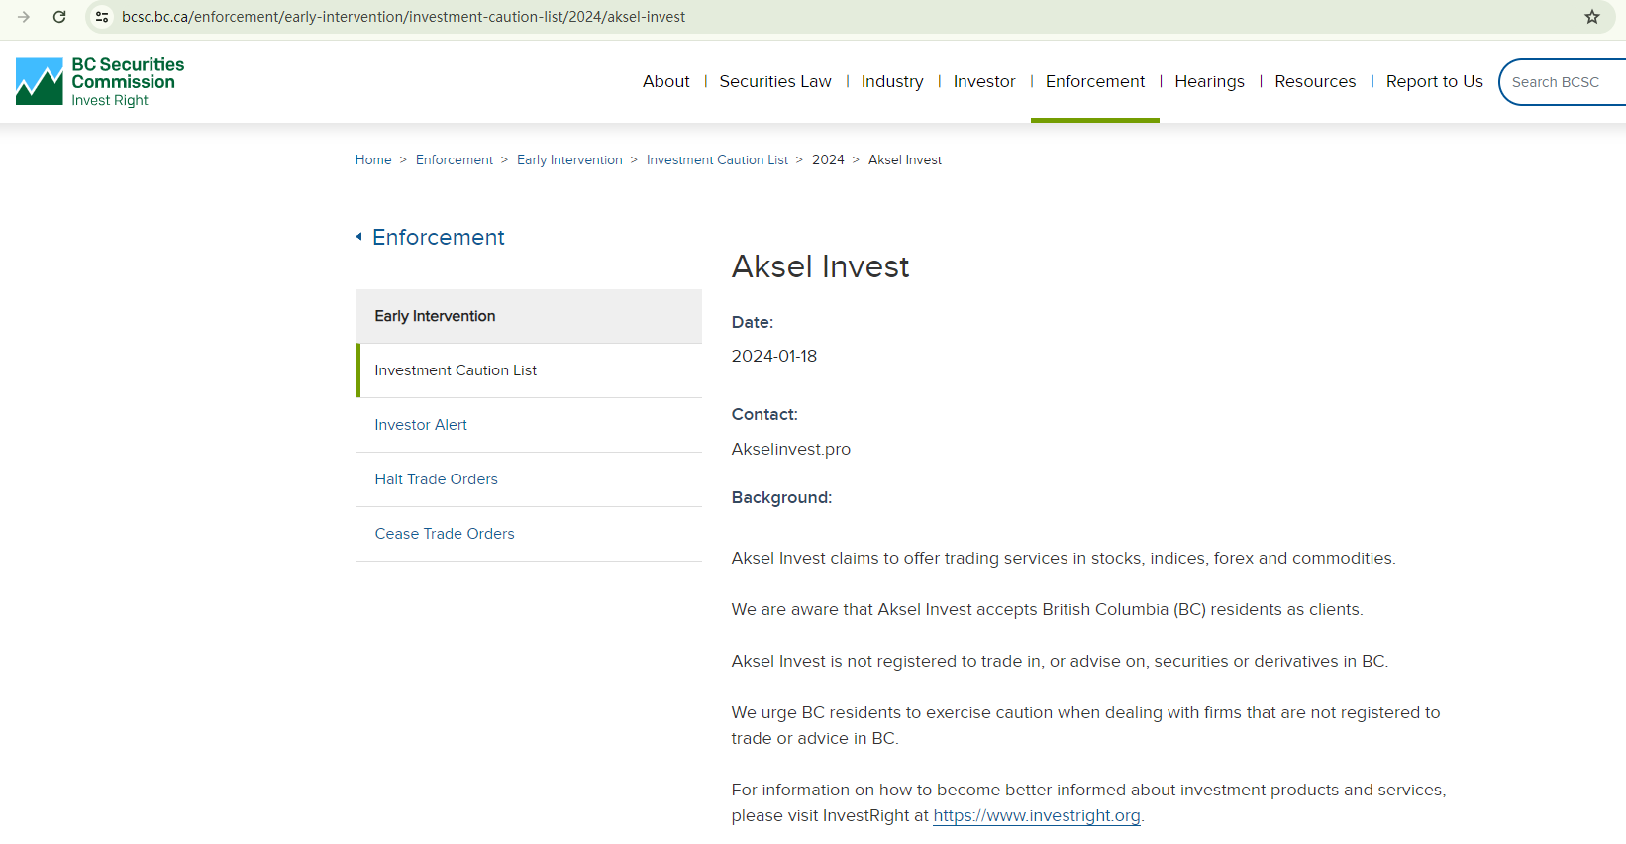Image resolution: width=1626 pixels, height=844 pixels.
Task: Go to Home breadcrumb link
Action: pos(373,159)
